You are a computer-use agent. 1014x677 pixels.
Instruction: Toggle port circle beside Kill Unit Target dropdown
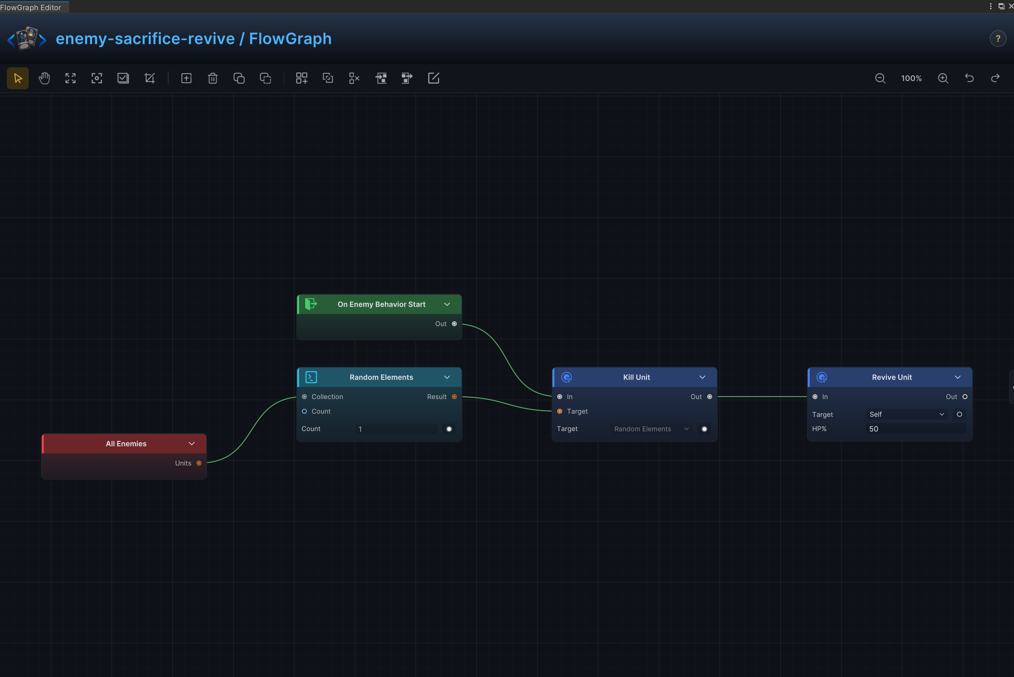tap(704, 429)
